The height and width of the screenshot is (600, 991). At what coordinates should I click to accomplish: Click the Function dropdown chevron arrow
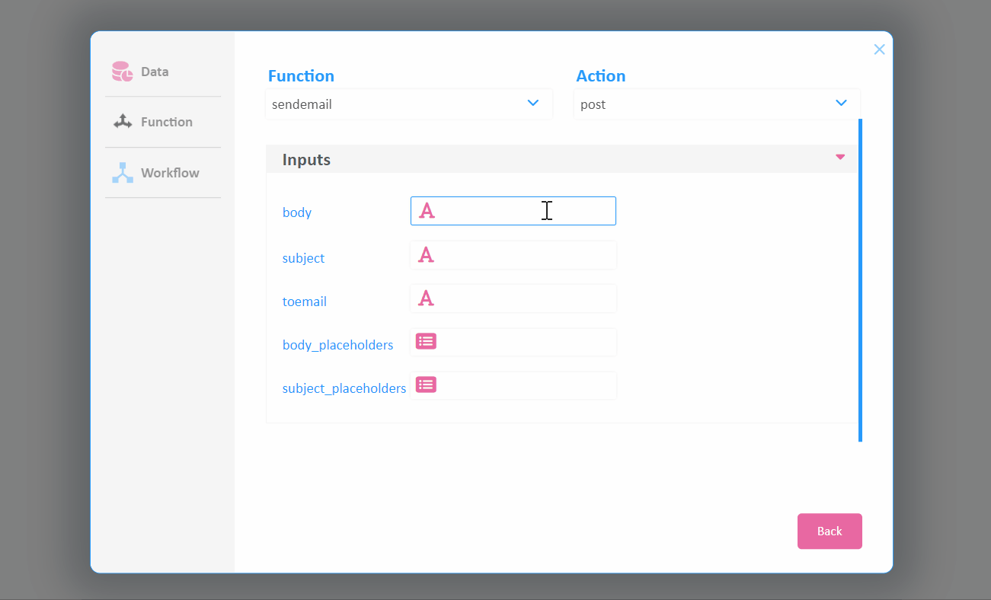pyautogui.click(x=533, y=103)
